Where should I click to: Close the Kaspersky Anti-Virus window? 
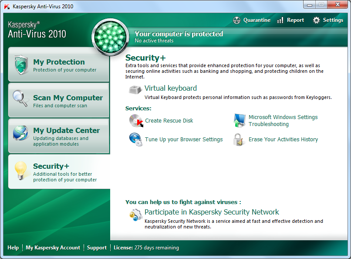[337, 5]
